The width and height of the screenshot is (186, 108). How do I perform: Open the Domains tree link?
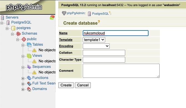pyautogui.click(x=40, y=89)
